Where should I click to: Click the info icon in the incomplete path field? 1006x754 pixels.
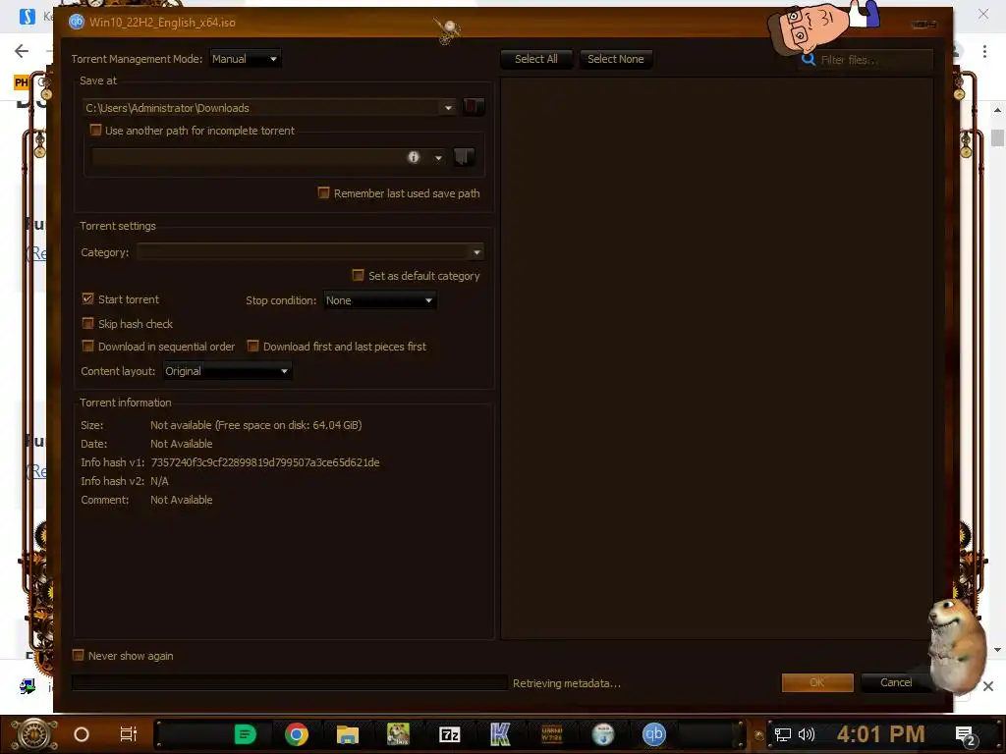tap(414, 157)
